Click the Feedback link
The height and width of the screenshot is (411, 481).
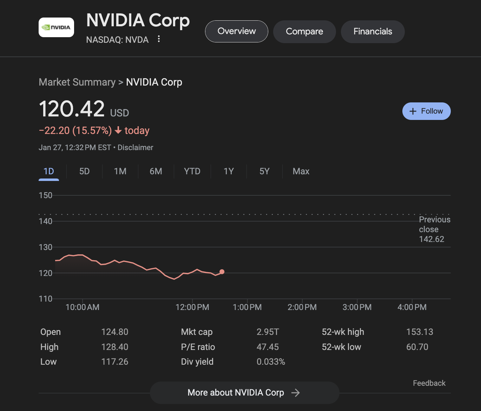[x=429, y=383]
